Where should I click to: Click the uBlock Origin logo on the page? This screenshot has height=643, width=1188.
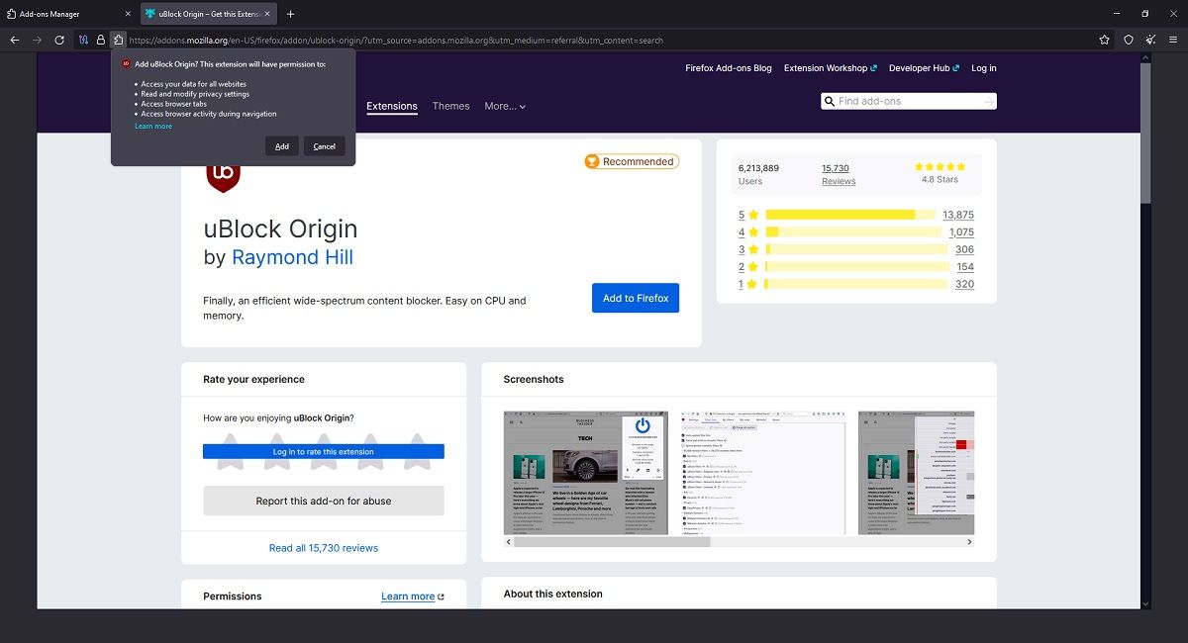[224, 175]
